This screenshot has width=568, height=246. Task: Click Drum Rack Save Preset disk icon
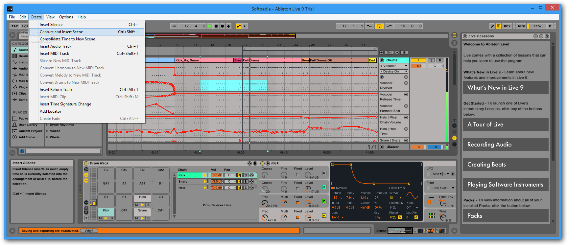(255, 163)
